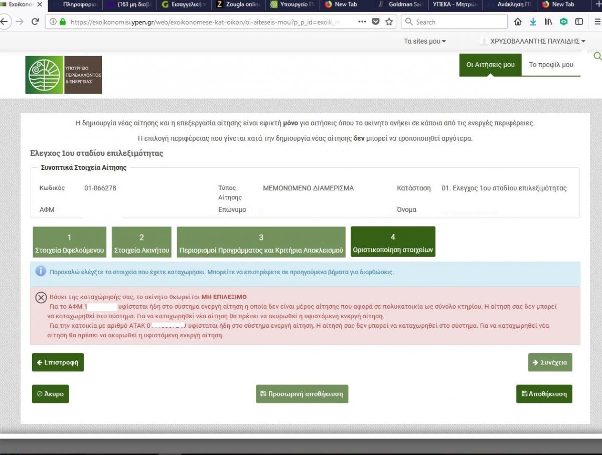602x455 pixels.
Task: Reload the page with the refresh icon
Action: tap(35, 22)
